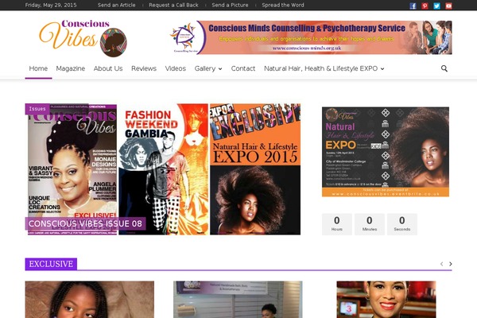
Task: Open the Videos menu item
Action: click(x=176, y=68)
